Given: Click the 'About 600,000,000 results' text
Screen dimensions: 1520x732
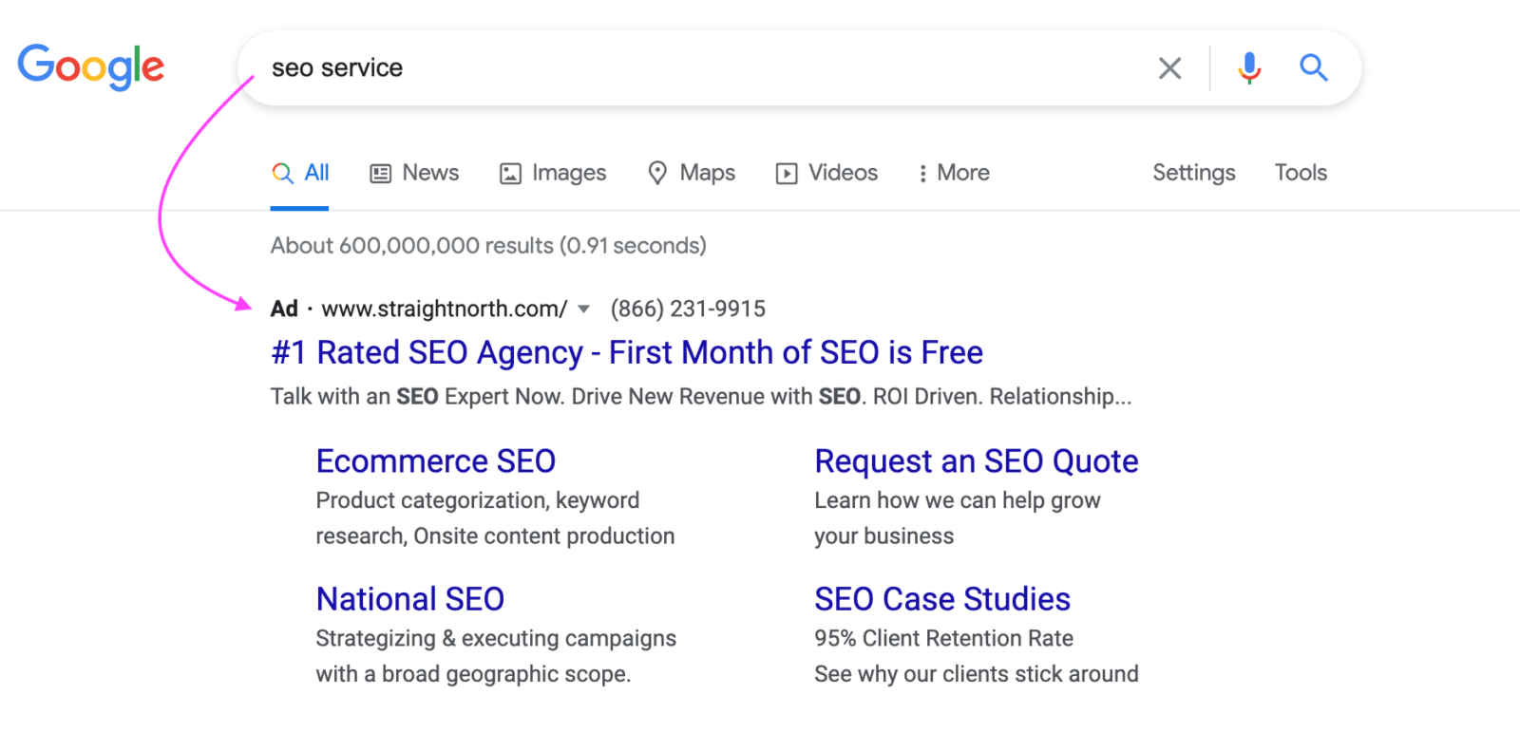Looking at the screenshot, I should 488,246.
